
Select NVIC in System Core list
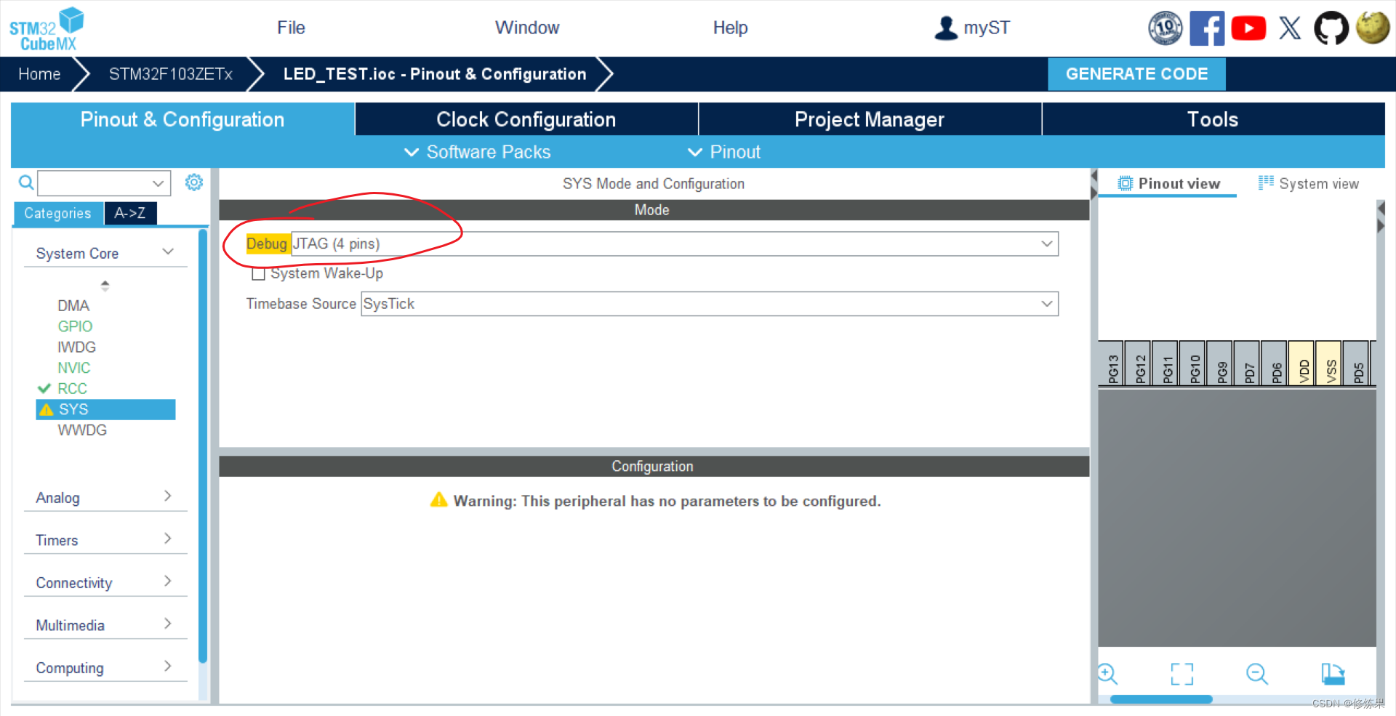[74, 368]
